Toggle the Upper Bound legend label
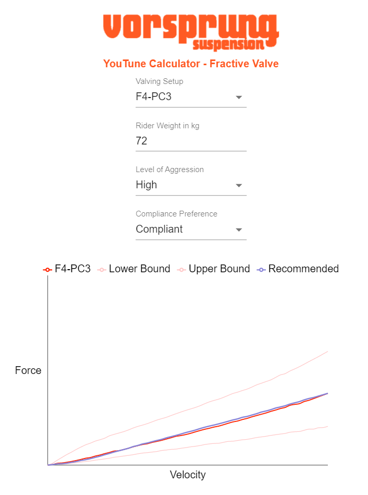Viewport: 368px width, 495px height. click(x=219, y=269)
